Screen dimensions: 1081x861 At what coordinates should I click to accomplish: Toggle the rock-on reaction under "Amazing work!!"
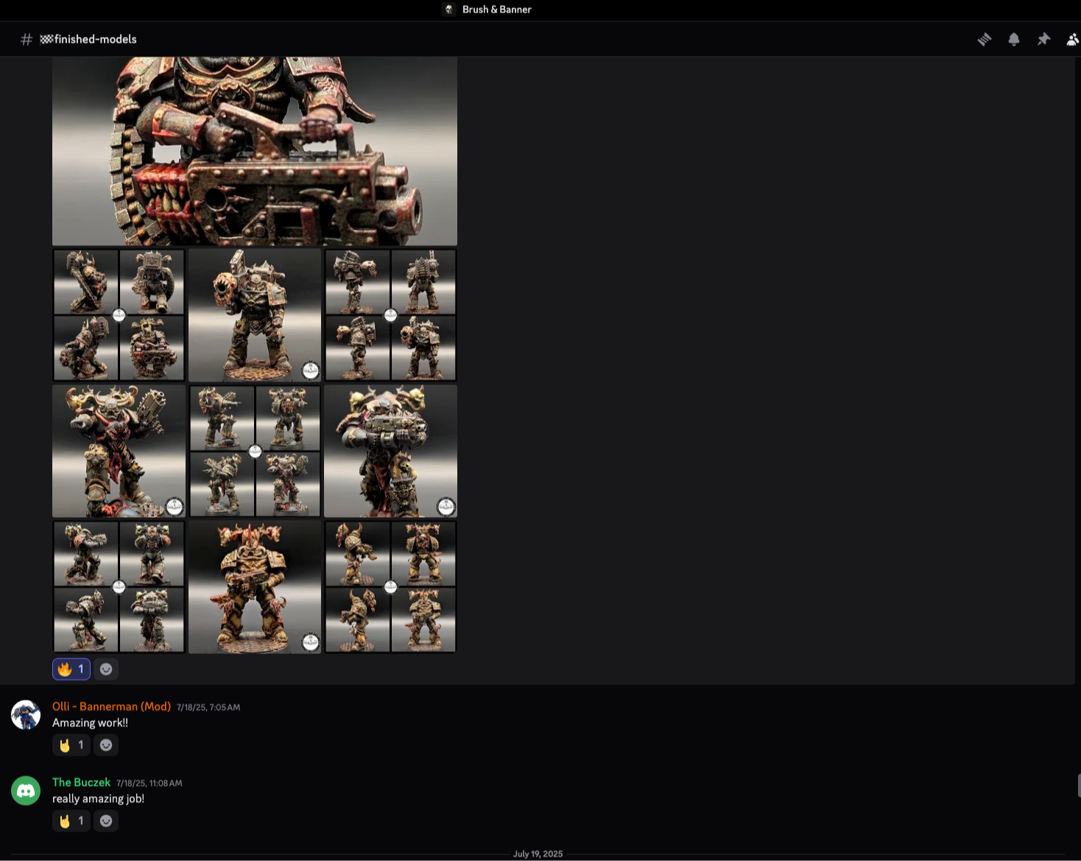point(71,745)
